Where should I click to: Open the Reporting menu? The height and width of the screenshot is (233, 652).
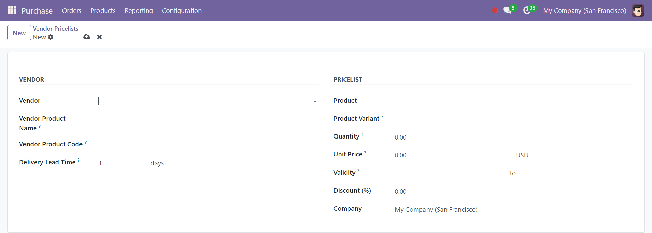pos(139,10)
